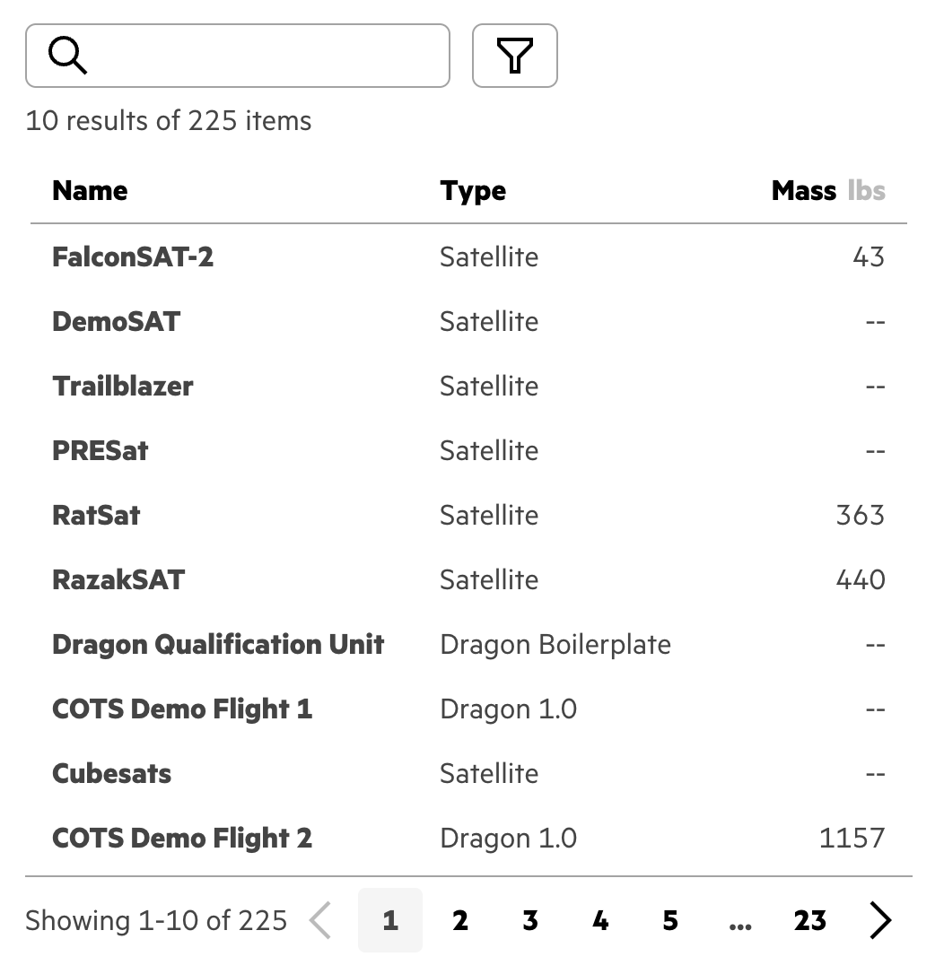Click the previous page arrow
The image size is (944, 974).
point(320,920)
